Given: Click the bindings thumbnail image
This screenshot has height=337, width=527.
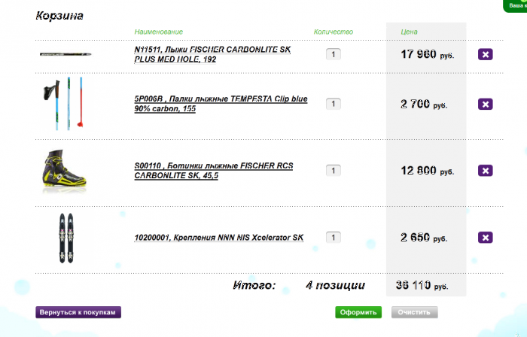Looking at the screenshot, I should pyautogui.click(x=66, y=238).
